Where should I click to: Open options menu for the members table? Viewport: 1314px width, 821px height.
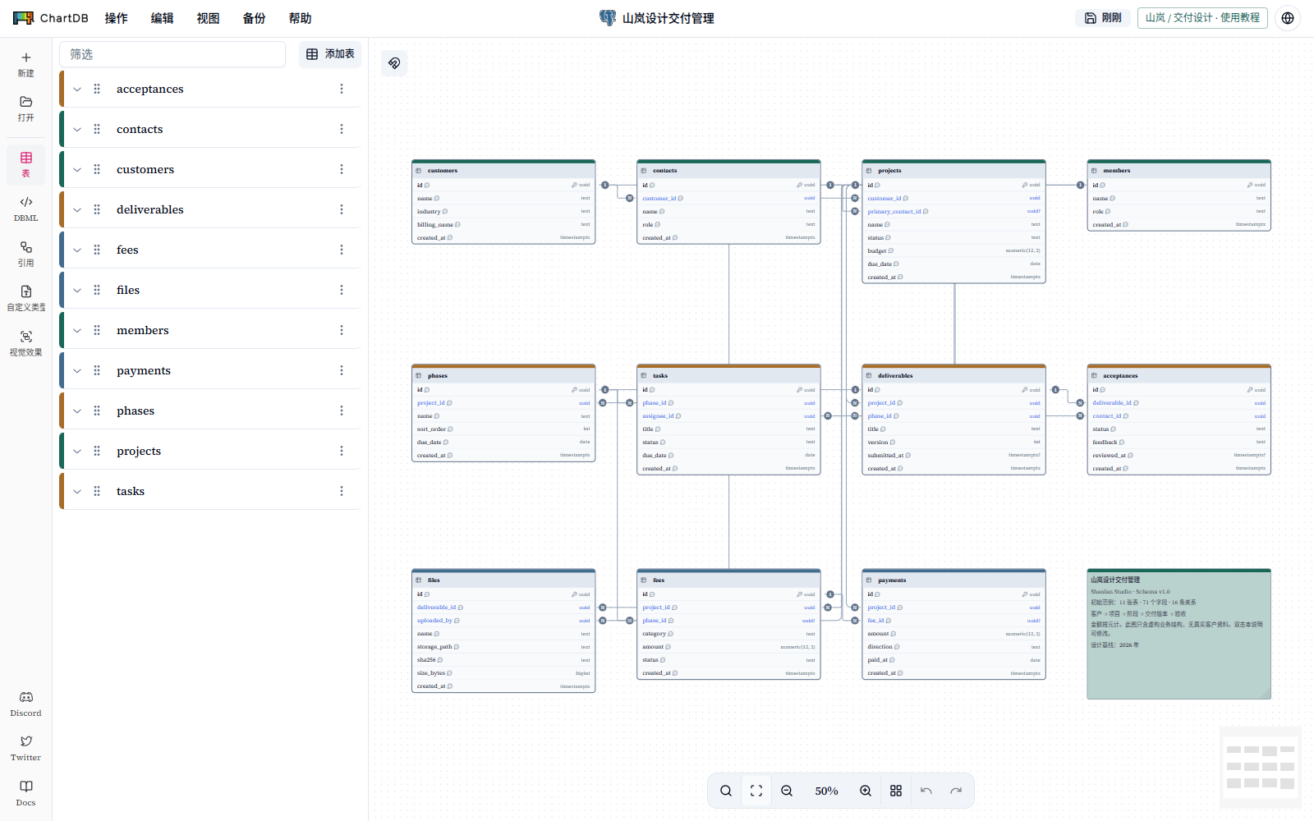coord(342,330)
